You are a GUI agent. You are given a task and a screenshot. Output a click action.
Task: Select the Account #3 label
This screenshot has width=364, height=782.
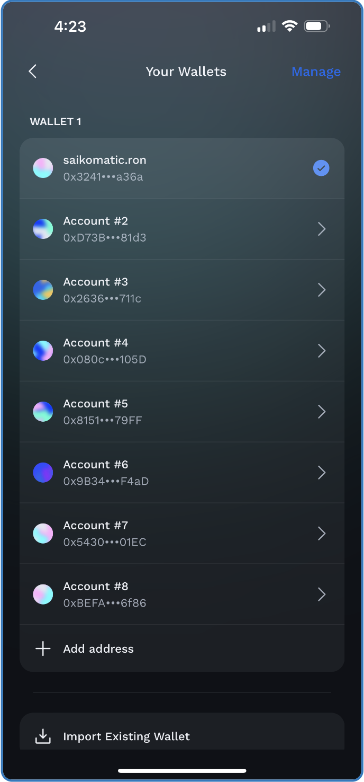96,282
